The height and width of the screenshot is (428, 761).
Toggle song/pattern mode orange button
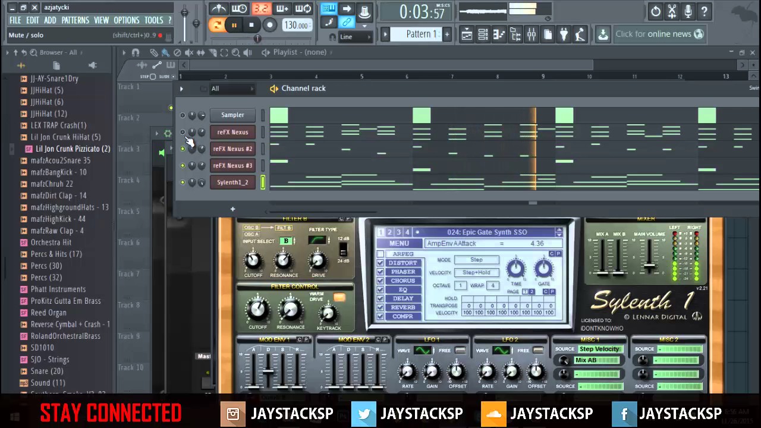(216, 25)
